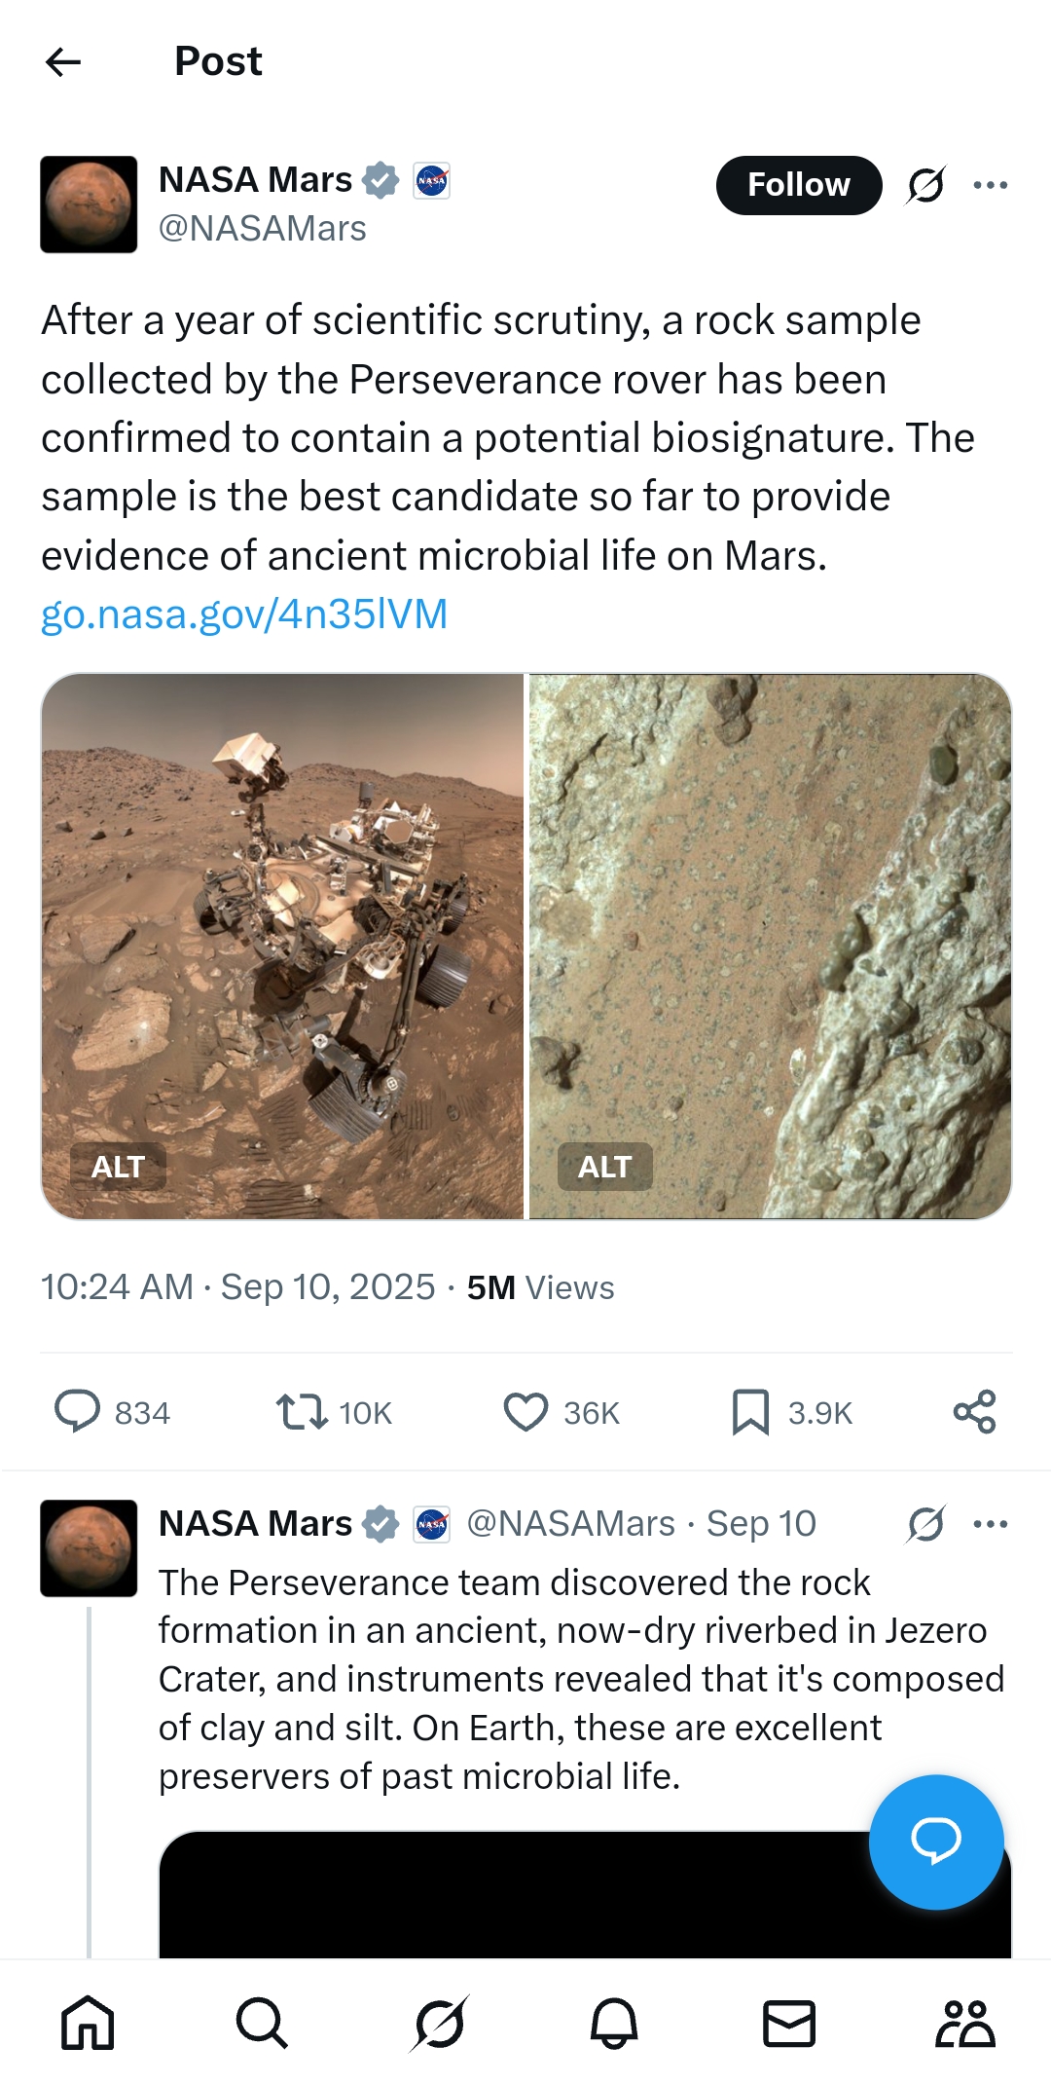Like the post with the heart icon
This screenshot has width=1051, height=2084.
click(x=525, y=1411)
